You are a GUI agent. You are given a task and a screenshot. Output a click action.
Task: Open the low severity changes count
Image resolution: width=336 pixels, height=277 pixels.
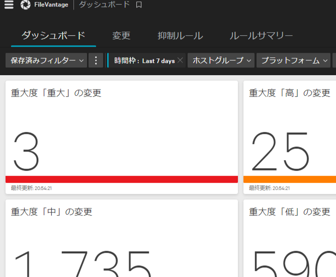click(x=295, y=264)
